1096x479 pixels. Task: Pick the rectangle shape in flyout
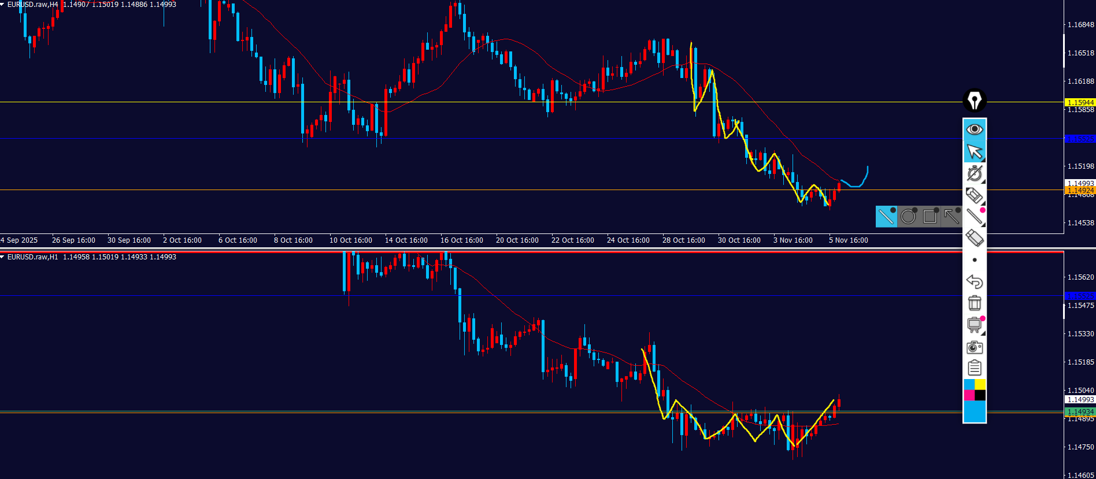(930, 217)
